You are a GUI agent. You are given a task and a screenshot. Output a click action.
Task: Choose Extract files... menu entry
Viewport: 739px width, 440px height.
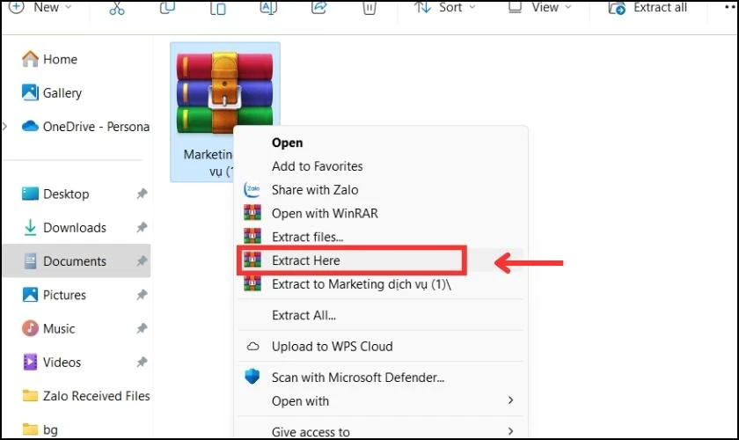(381, 237)
